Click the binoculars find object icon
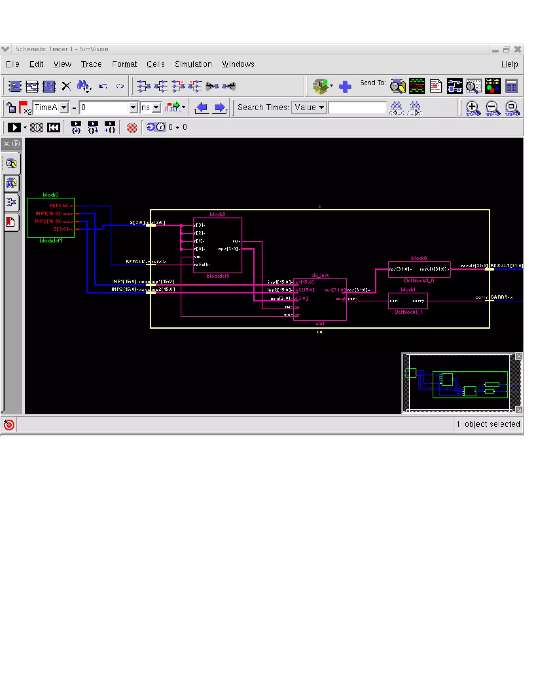This screenshot has width=534, height=691. click(84, 86)
